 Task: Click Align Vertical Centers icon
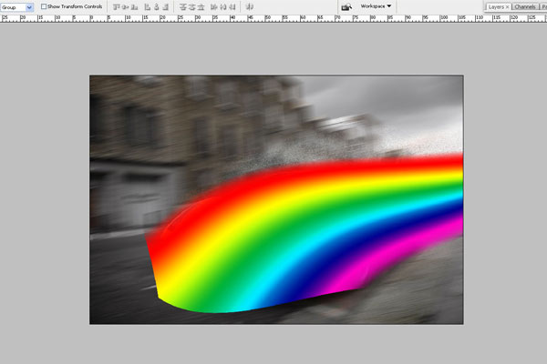click(x=126, y=6)
